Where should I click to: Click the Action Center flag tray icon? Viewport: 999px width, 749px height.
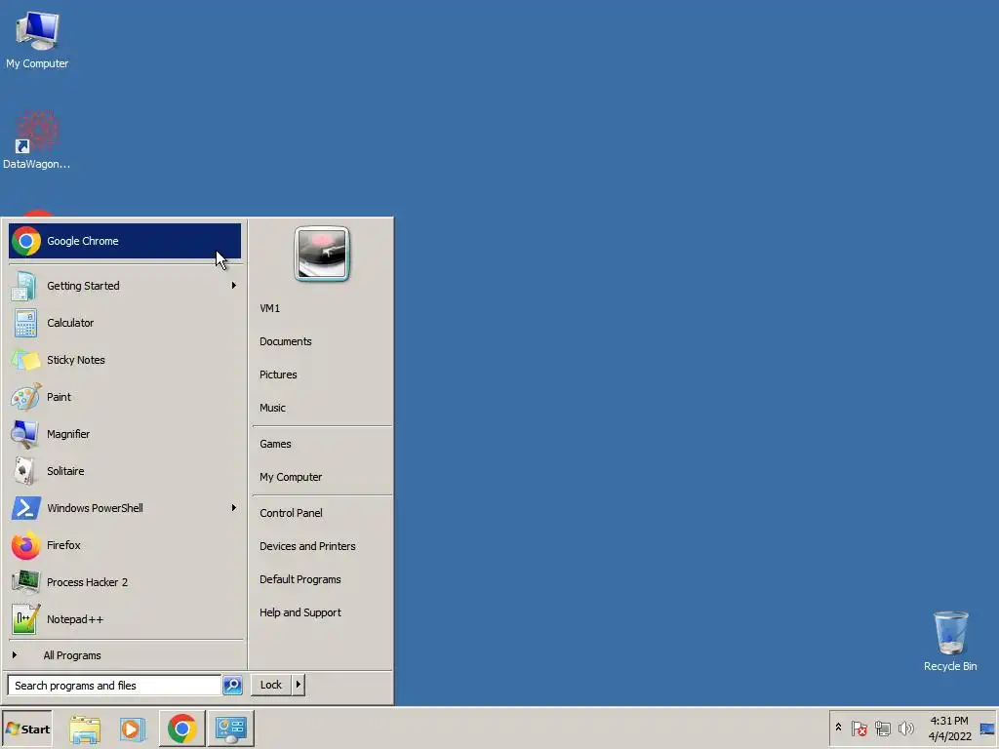point(859,729)
